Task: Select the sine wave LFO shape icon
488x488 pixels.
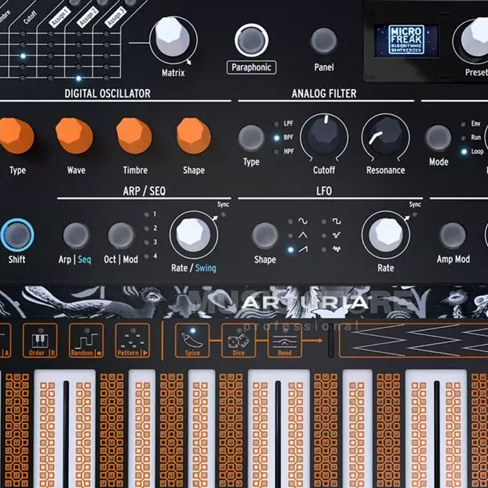Action: (303, 222)
